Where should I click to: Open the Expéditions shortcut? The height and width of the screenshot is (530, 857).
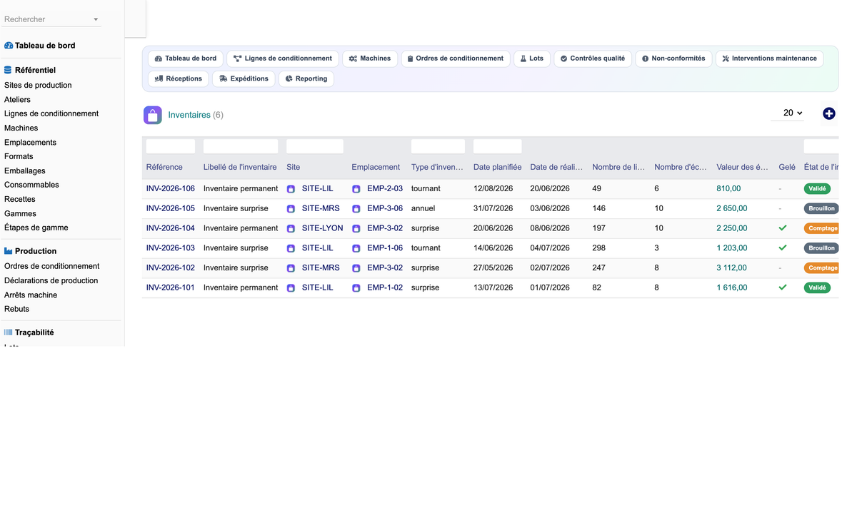point(244,78)
